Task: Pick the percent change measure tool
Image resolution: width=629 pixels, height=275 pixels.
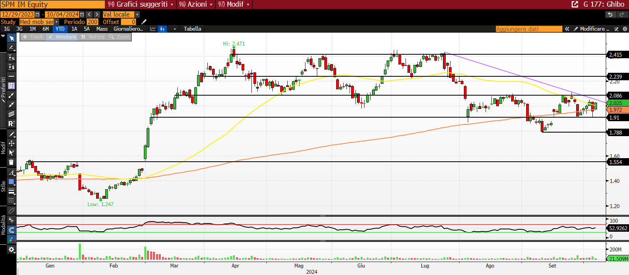Action: tap(11, 57)
